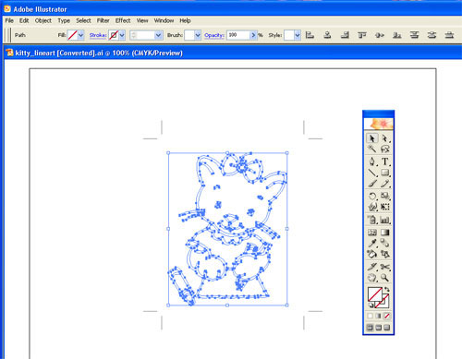Switch to Standard Screen Mode
Viewport: 462px width, 359px height.
pos(370,328)
